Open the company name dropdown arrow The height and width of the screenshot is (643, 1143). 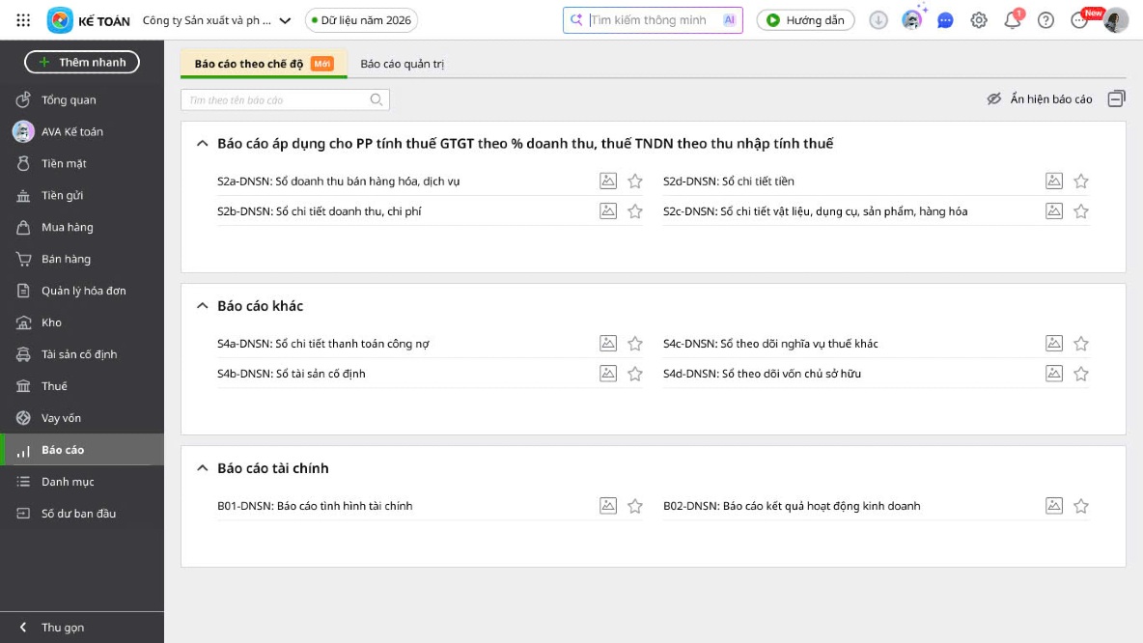pyautogui.click(x=285, y=20)
